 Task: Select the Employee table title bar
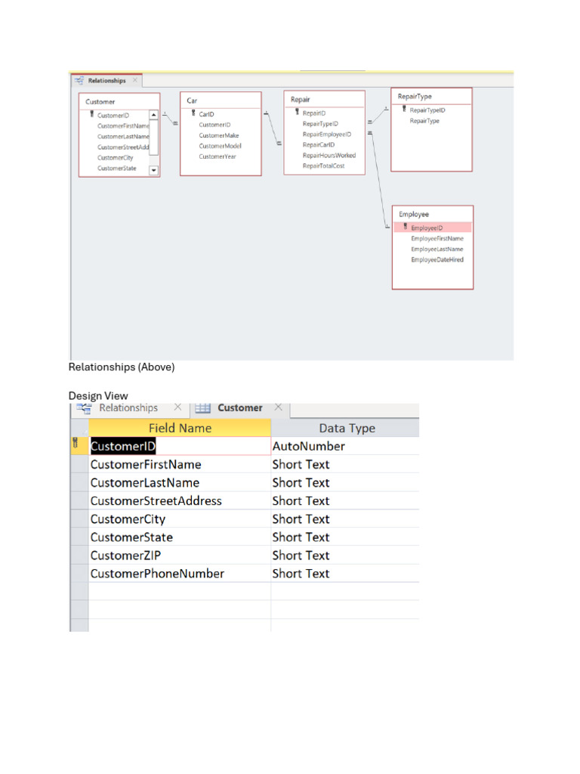(x=433, y=214)
